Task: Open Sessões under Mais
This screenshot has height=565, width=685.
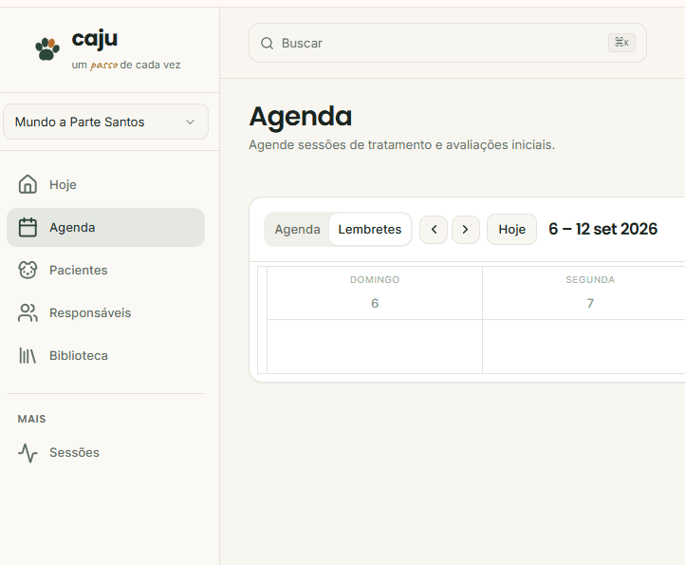Action: tap(105, 453)
